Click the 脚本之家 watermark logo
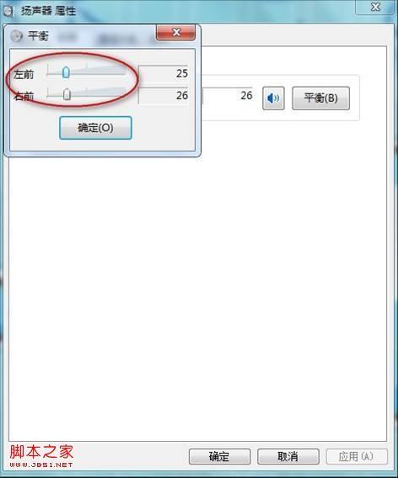The width and height of the screenshot is (398, 478). coord(41,455)
